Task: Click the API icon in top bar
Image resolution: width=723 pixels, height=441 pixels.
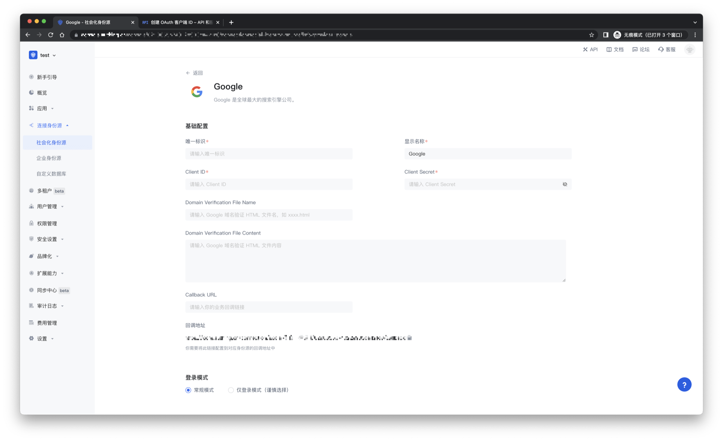Action: [x=585, y=49]
